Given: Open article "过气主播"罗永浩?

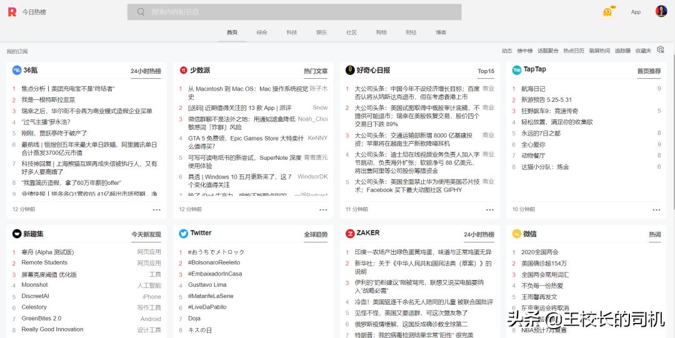Looking at the screenshot, I should click(46, 122).
